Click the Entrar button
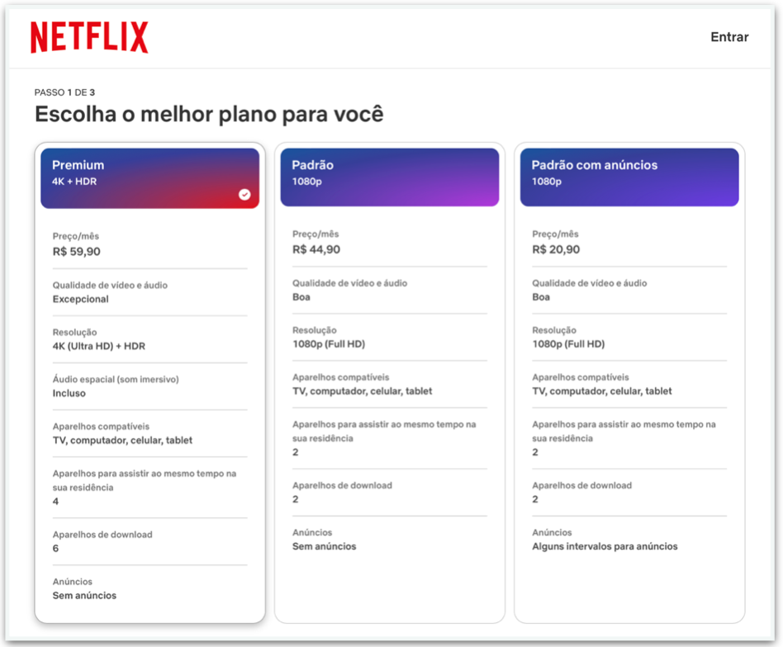Screen dimensions: 783x647 tap(728, 36)
